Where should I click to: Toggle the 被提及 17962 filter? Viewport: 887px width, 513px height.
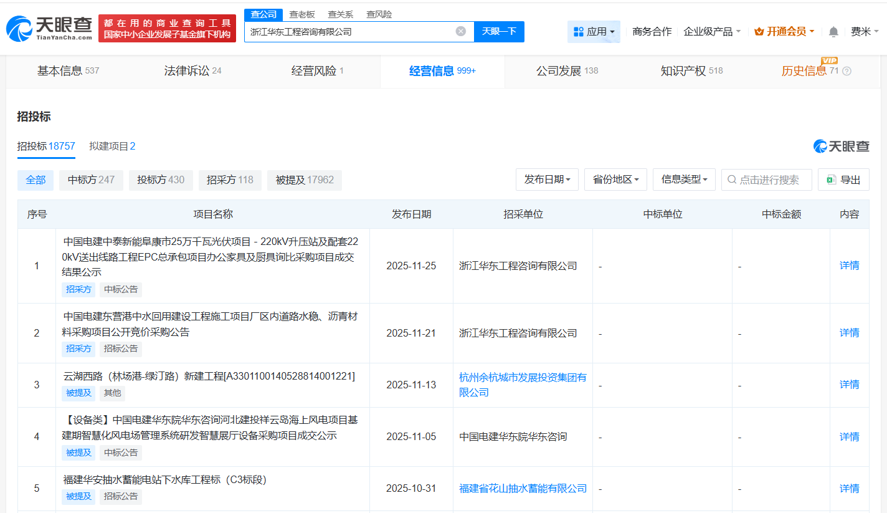(x=304, y=180)
